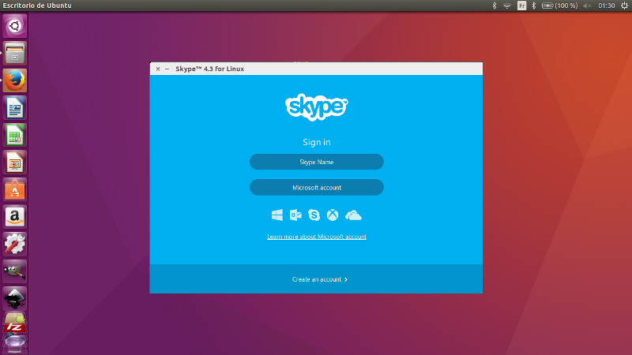Open Amazon launcher icon
Screen dimensions: 632x355
pyautogui.click(x=15, y=217)
